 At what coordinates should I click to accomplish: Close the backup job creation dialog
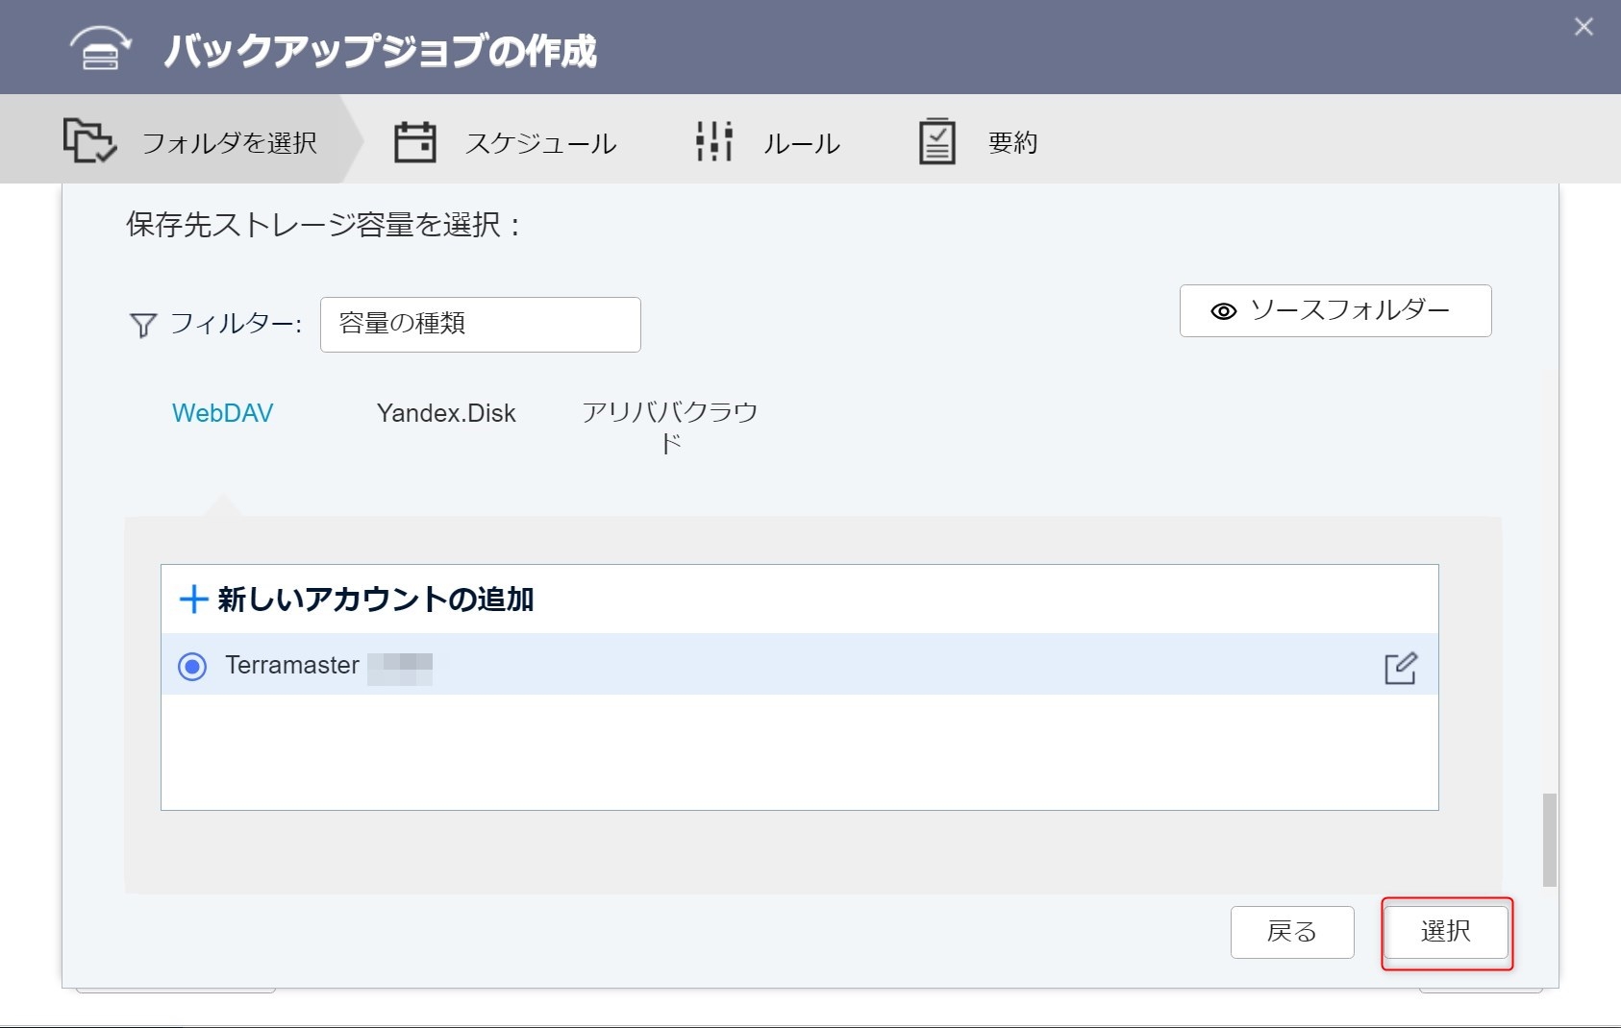pyautogui.click(x=1584, y=27)
